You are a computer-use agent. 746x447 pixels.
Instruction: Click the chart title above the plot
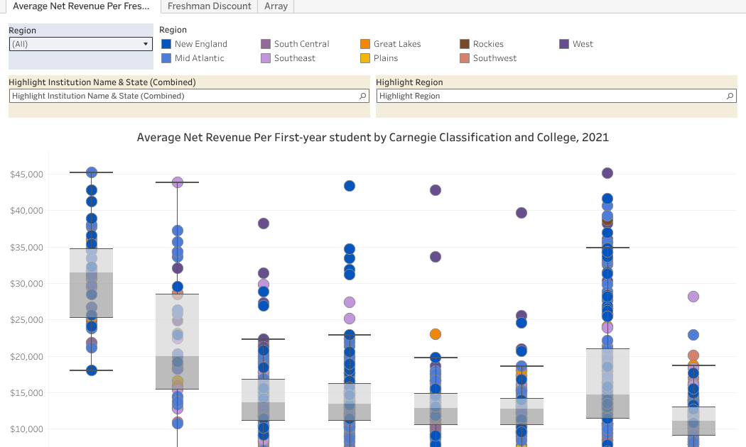point(372,137)
